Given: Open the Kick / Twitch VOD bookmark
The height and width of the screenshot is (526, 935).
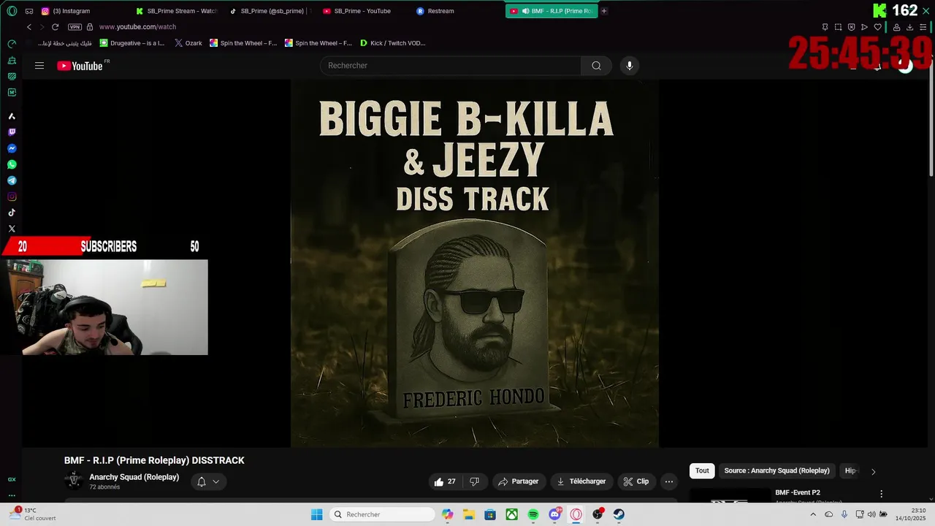Looking at the screenshot, I should (x=392, y=43).
